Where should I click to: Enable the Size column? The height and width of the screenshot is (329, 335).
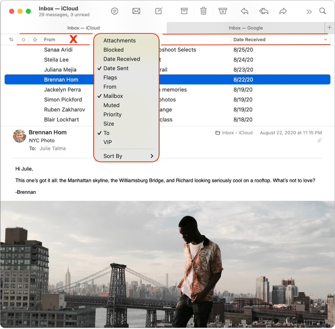point(126,124)
